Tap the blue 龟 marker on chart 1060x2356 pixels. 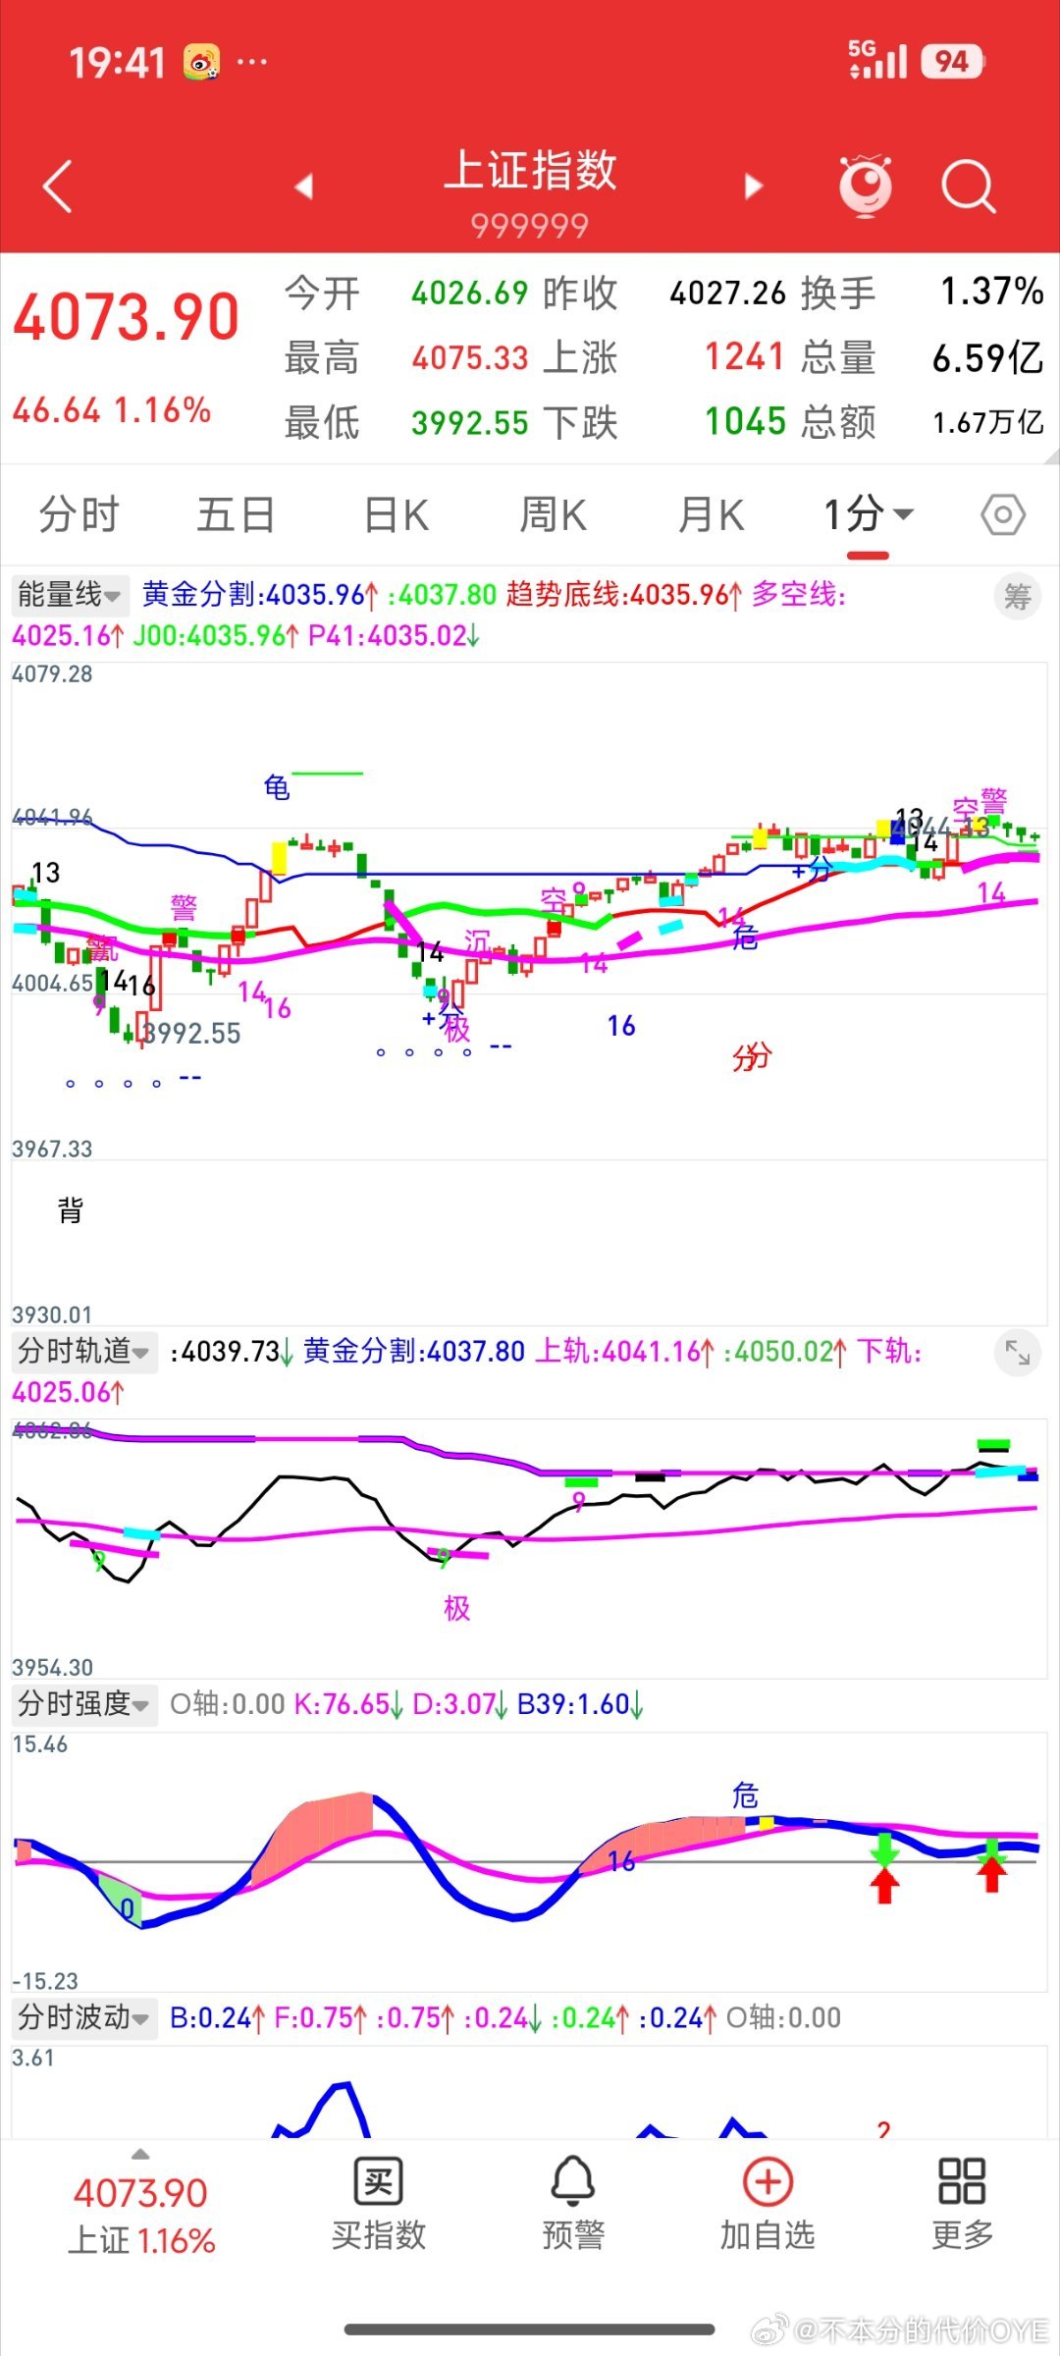[x=277, y=787]
